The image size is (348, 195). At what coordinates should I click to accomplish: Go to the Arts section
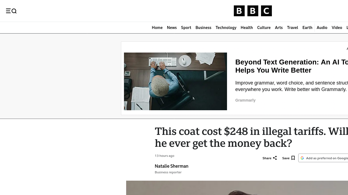pos(279,28)
